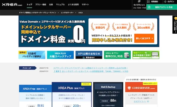This screenshot has width=177, height=107.
Task: Open the よくある質問 menu item
Action: click(73, 5)
